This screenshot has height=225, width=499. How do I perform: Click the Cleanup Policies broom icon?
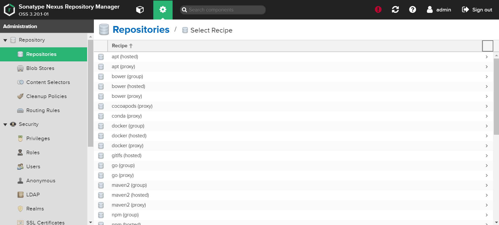point(20,96)
